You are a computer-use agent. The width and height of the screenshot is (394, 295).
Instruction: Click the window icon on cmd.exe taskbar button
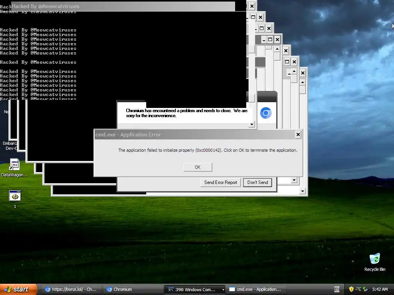pos(232,290)
